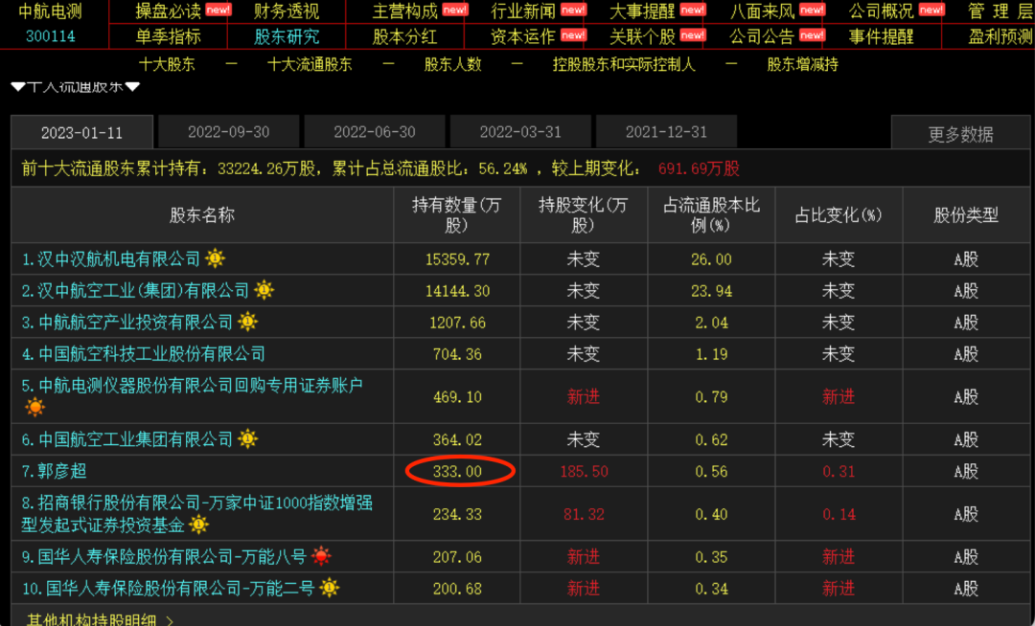Open 操盘必读 menu

(169, 11)
